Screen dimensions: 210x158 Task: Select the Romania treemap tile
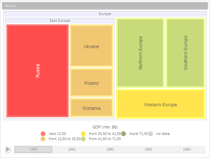pos(91,108)
